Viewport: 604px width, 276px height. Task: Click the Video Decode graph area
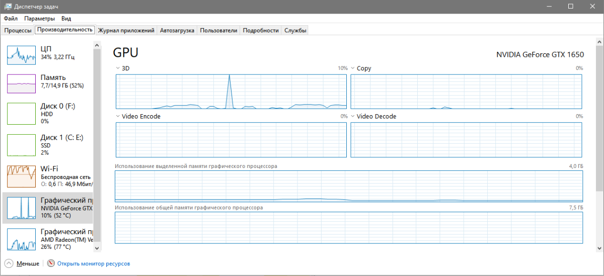click(466, 140)
